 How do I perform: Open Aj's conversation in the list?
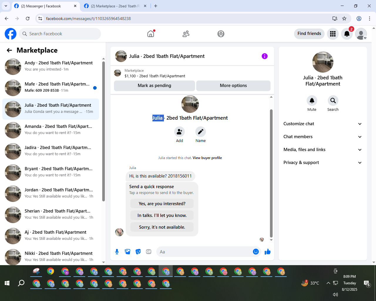pos(51,236)
